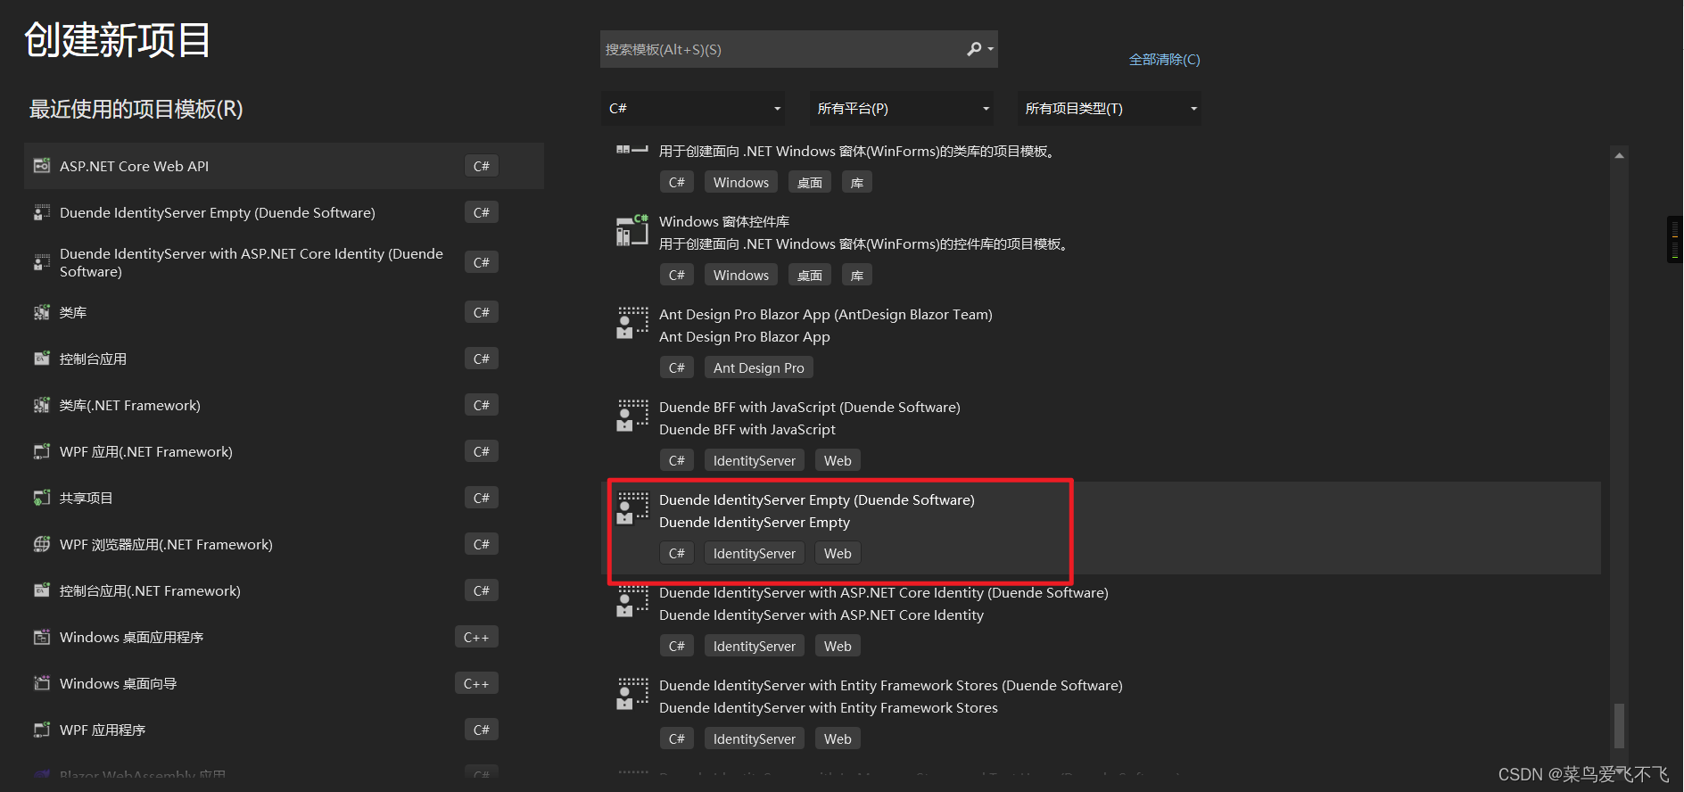Click IdentityServer tag under Duende IdentityServer Empty
The height and width of the screenshot is (792, 1684).
click(755, 553)
